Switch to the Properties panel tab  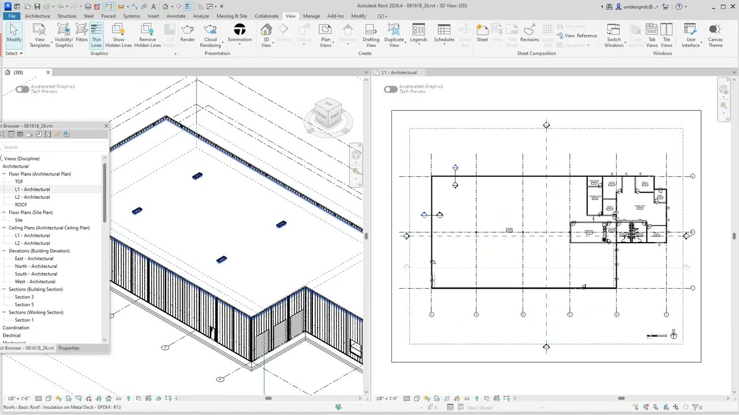coord(69,348)
